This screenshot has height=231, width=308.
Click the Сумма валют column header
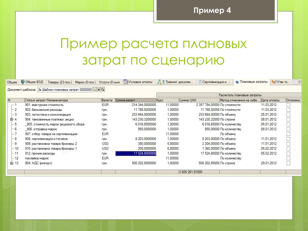(136, 100)
